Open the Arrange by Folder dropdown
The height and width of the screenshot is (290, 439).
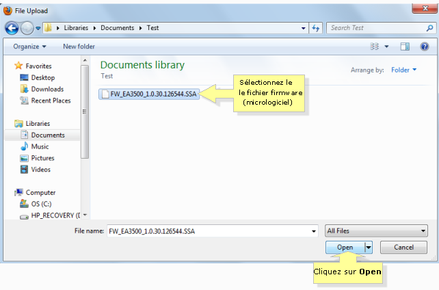[403, 70]
